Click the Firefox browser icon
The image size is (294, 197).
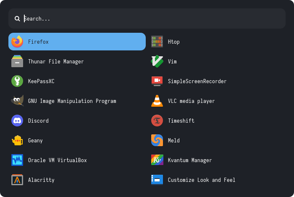point(17,42)
